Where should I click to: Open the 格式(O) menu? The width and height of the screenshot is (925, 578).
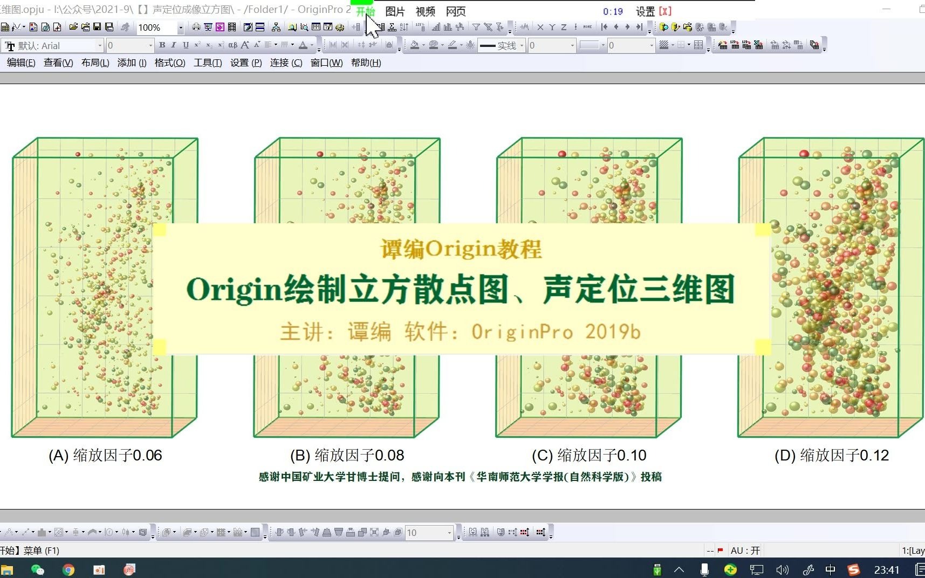coord(170,63)
